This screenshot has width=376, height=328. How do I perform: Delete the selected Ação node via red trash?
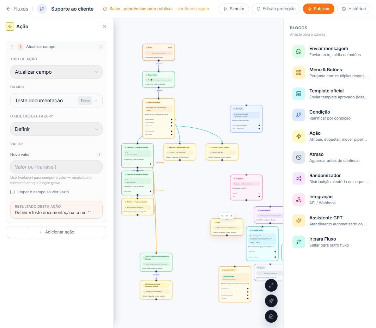(x=231, y=216)
